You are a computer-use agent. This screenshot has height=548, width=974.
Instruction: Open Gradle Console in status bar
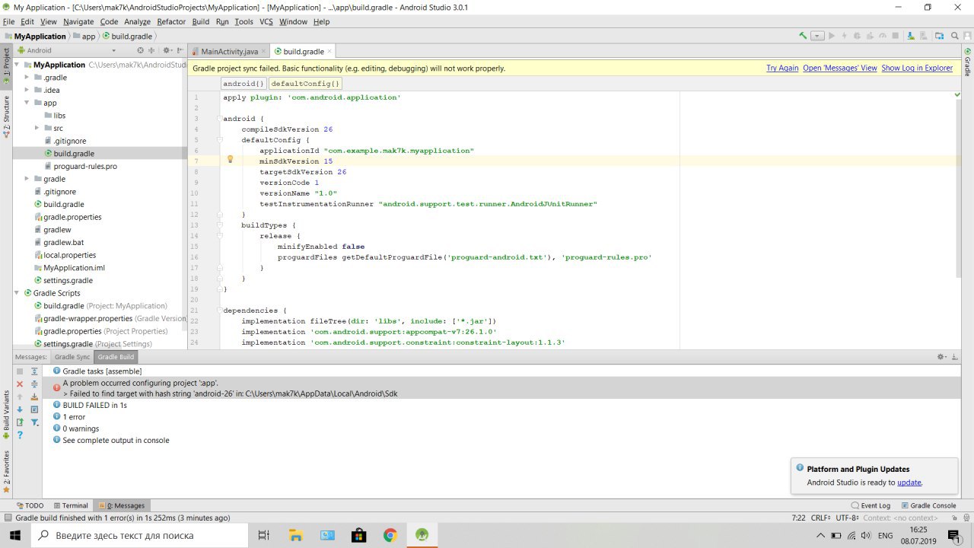(x=928, y=505)
